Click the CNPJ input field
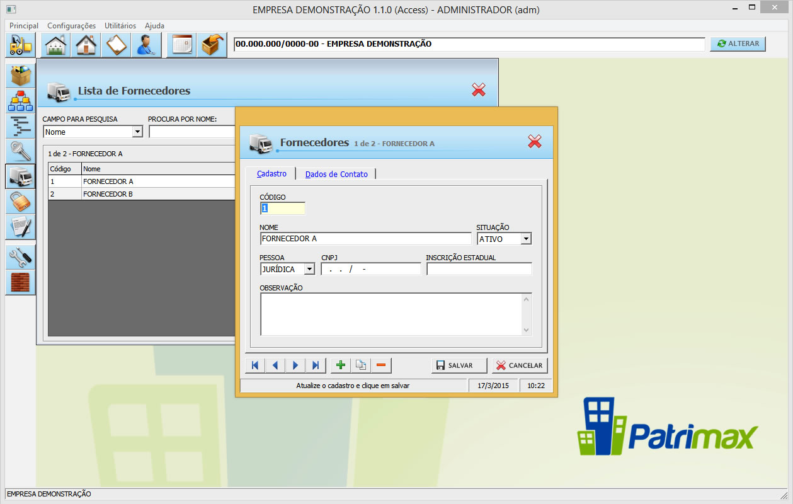The height and width of the screenshot is (504, 793). click(371, 269)
